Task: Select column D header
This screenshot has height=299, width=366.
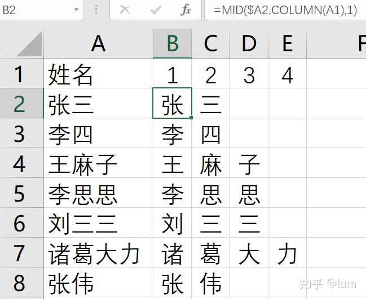Action: [249, 43]
